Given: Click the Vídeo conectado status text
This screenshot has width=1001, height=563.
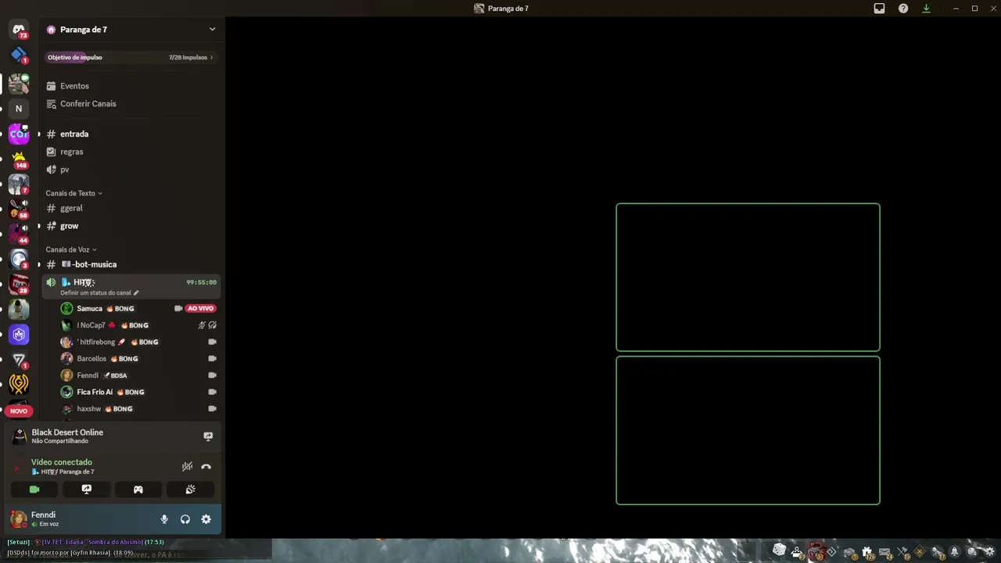Looking at the screenshot, I should point(62,462).
